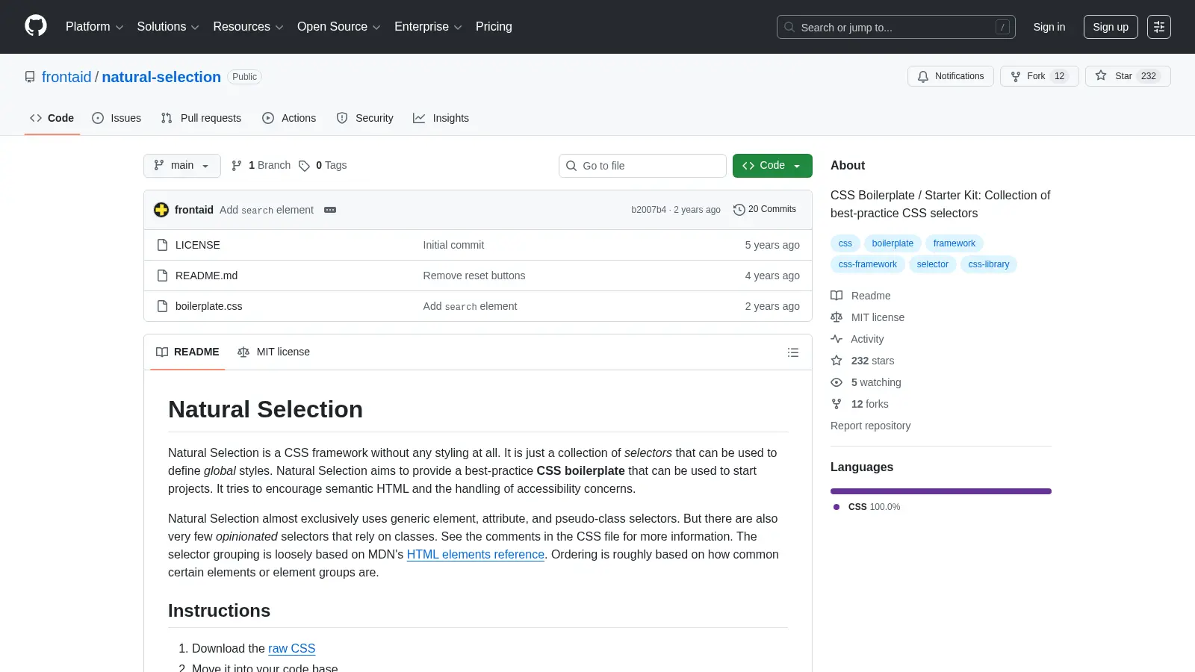Open the command palette icon button
This screenshot has height=672, width=1195.
tap(1159, 27)
